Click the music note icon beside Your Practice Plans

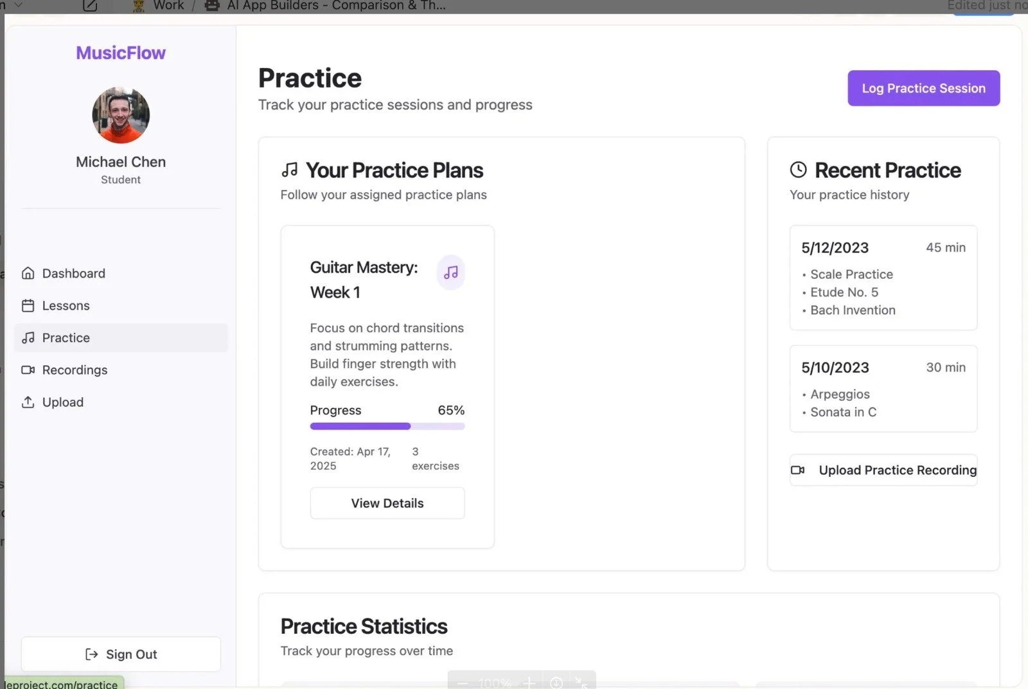pos(290,170)
